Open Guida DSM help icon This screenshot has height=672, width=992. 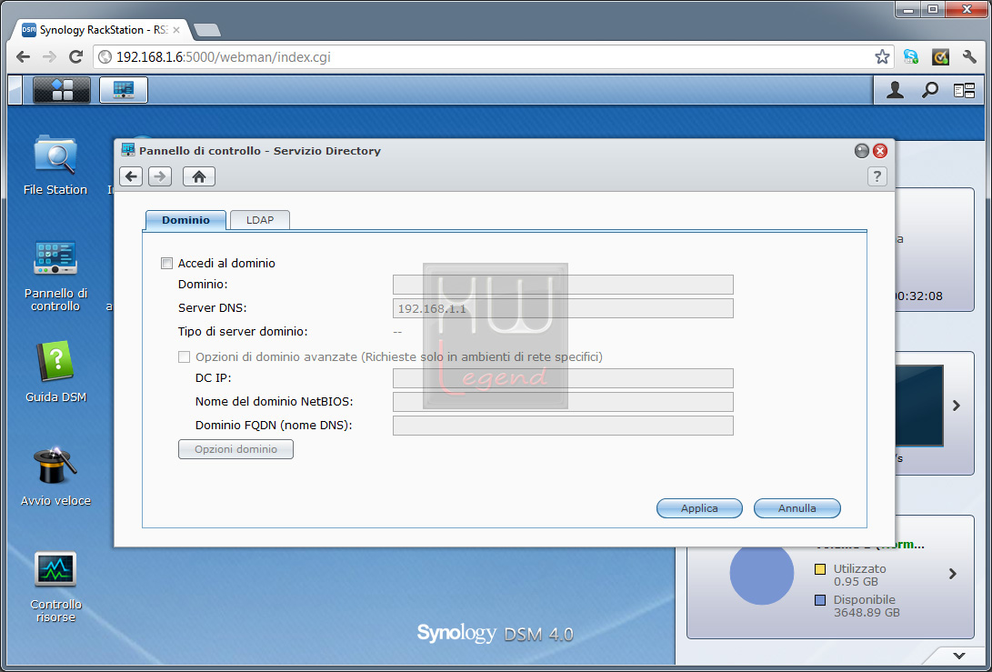click(55, 372)
